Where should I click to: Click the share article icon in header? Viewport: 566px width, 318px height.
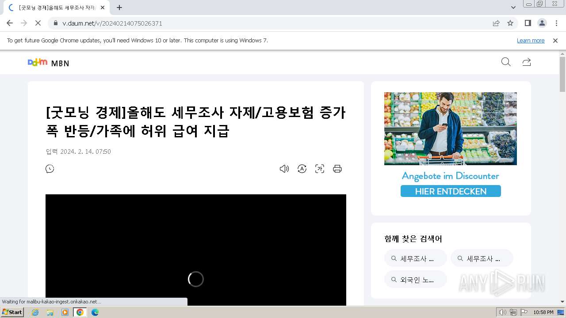click(526, 62)
